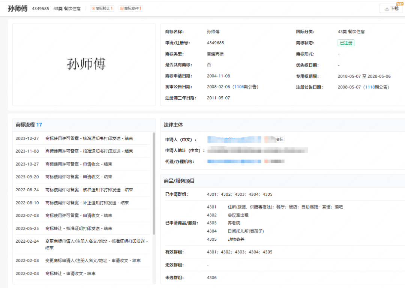This screenshot has width=405, height=288.
Task: Click the 2018-05-07 至 2028-05-06 validity period
Action: [364, 76]
